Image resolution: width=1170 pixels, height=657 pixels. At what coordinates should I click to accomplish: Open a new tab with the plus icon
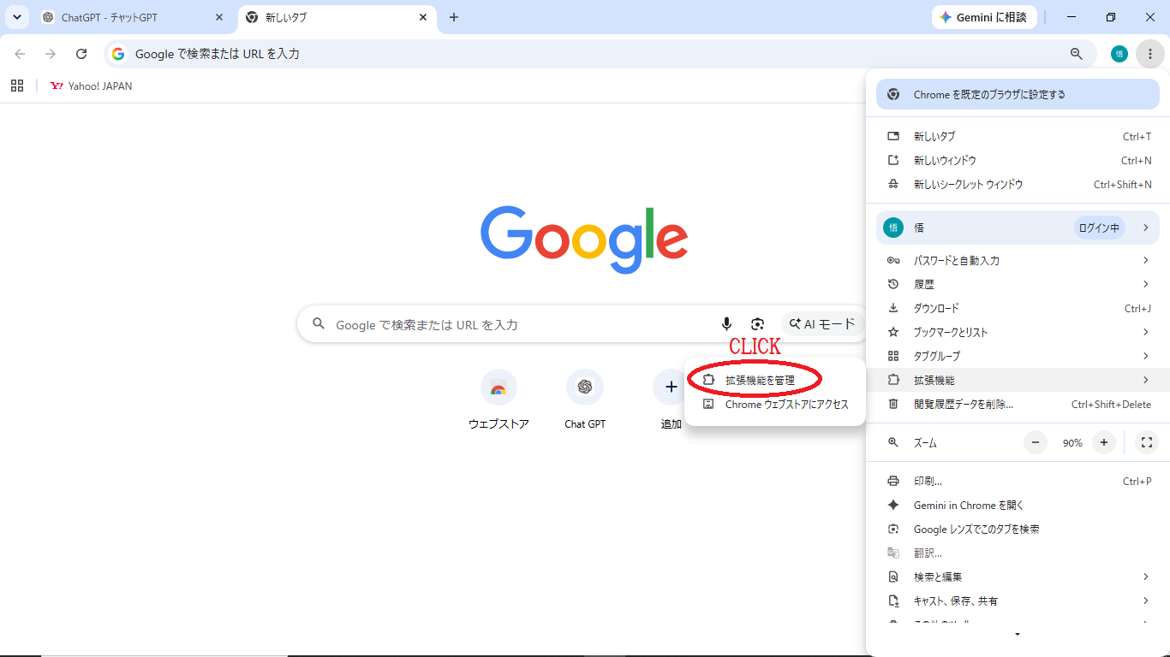coord(454,17)
